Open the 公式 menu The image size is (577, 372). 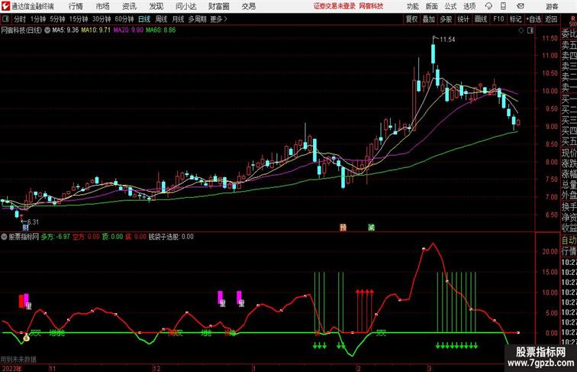(x=450, y=6)
